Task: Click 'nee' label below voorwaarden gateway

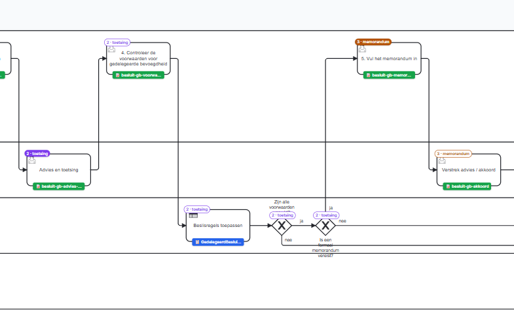Action: pyautogui.click(x=289, y=240)
